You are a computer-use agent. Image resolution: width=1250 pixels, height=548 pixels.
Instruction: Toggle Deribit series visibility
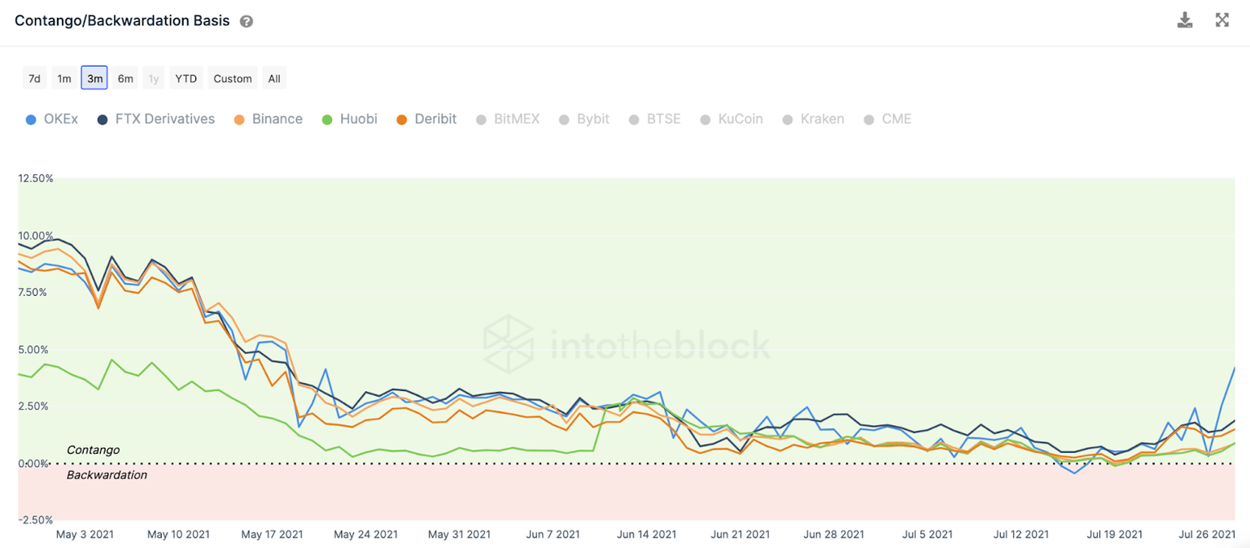(426, 119)
